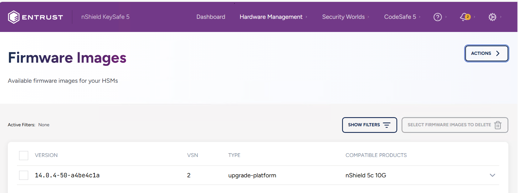The image size is (518, 193).
Task: Sort by the Version column header
Action: click(46, 155)
